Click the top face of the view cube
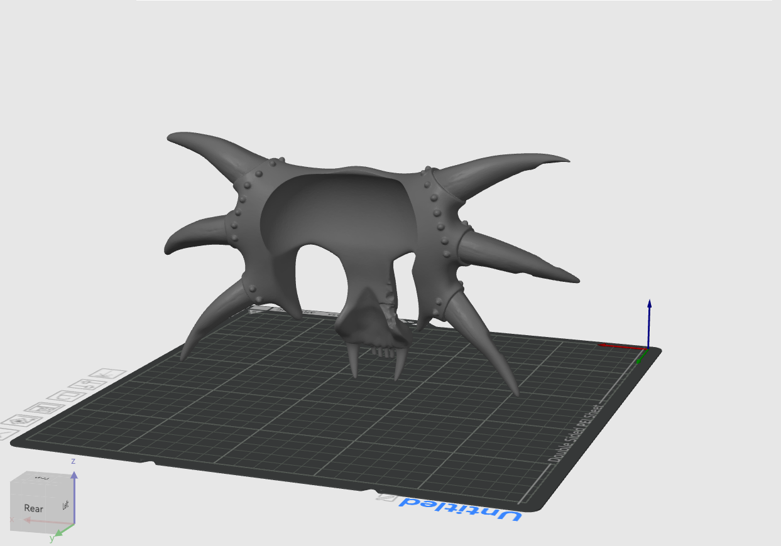This screenshot has width=781, height=546. pos(41,479)
